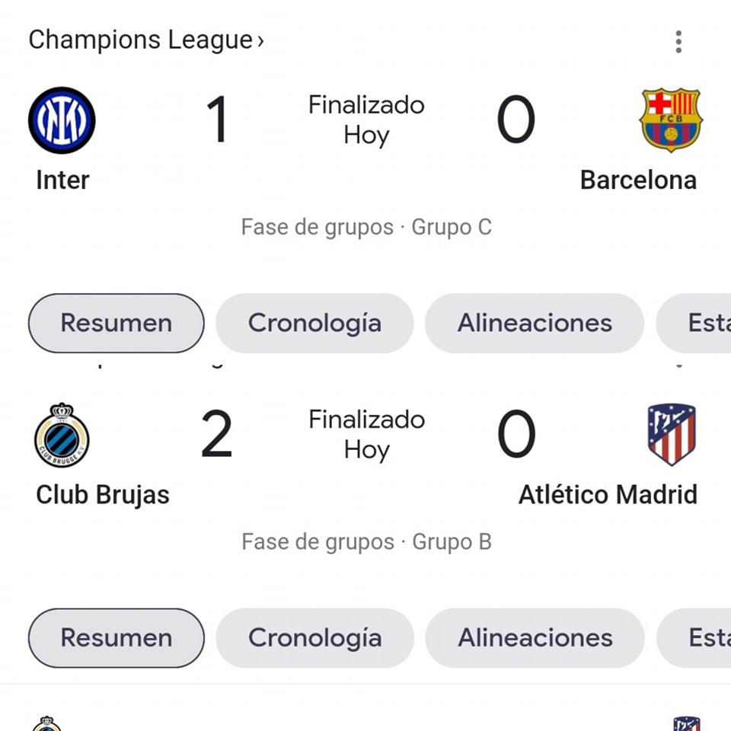
Task: Open Alineaciones for Club Brujas vs Atlético
Action: click(x=534, y=638)
